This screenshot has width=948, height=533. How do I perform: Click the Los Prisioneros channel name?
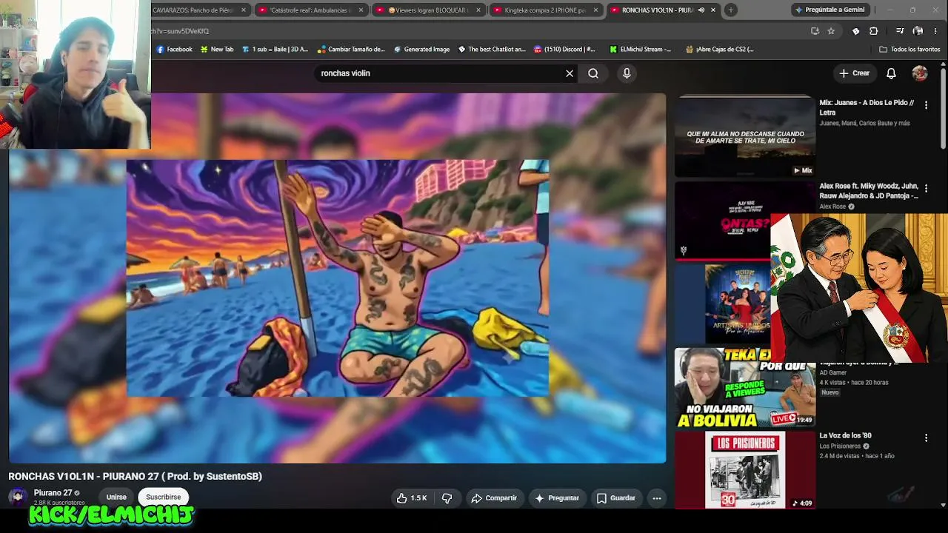(x=840, y=446)
